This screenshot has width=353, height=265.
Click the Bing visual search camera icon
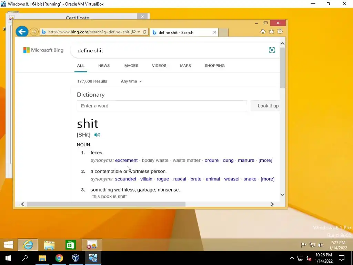272,50
